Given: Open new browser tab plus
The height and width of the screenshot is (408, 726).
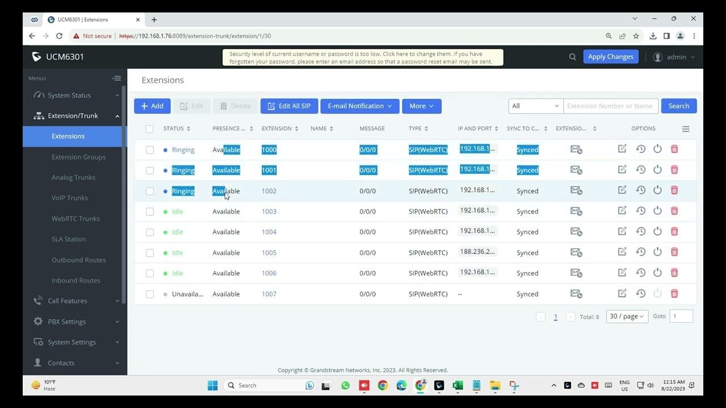Looking at the screenshot, I should tap(154, 19).
